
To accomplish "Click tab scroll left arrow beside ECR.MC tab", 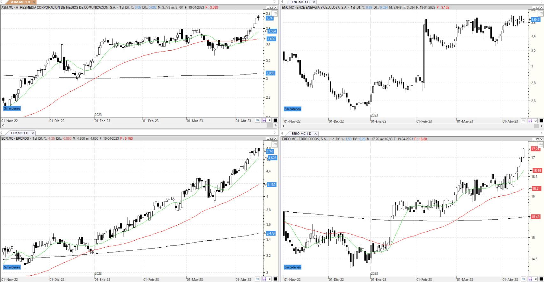I will (2, 133).
